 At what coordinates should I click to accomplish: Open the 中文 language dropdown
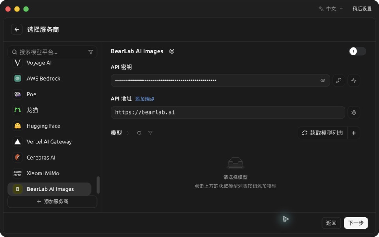331,9
